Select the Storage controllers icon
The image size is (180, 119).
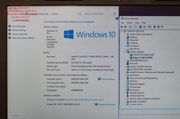click(x=128, y=101)
